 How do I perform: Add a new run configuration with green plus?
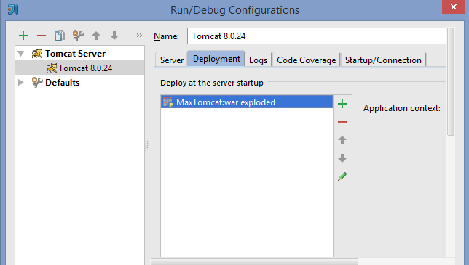point(23,36)
